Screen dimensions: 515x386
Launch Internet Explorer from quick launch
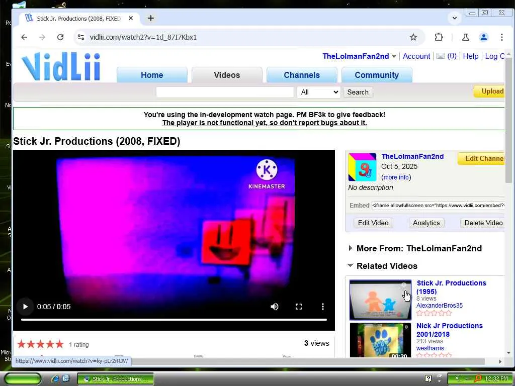[x=55, y=379]
